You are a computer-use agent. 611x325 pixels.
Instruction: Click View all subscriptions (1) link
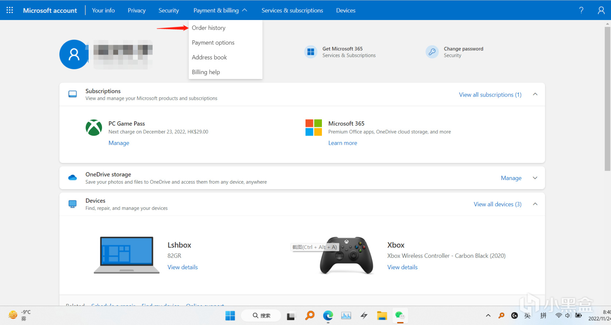click(490, 95)
